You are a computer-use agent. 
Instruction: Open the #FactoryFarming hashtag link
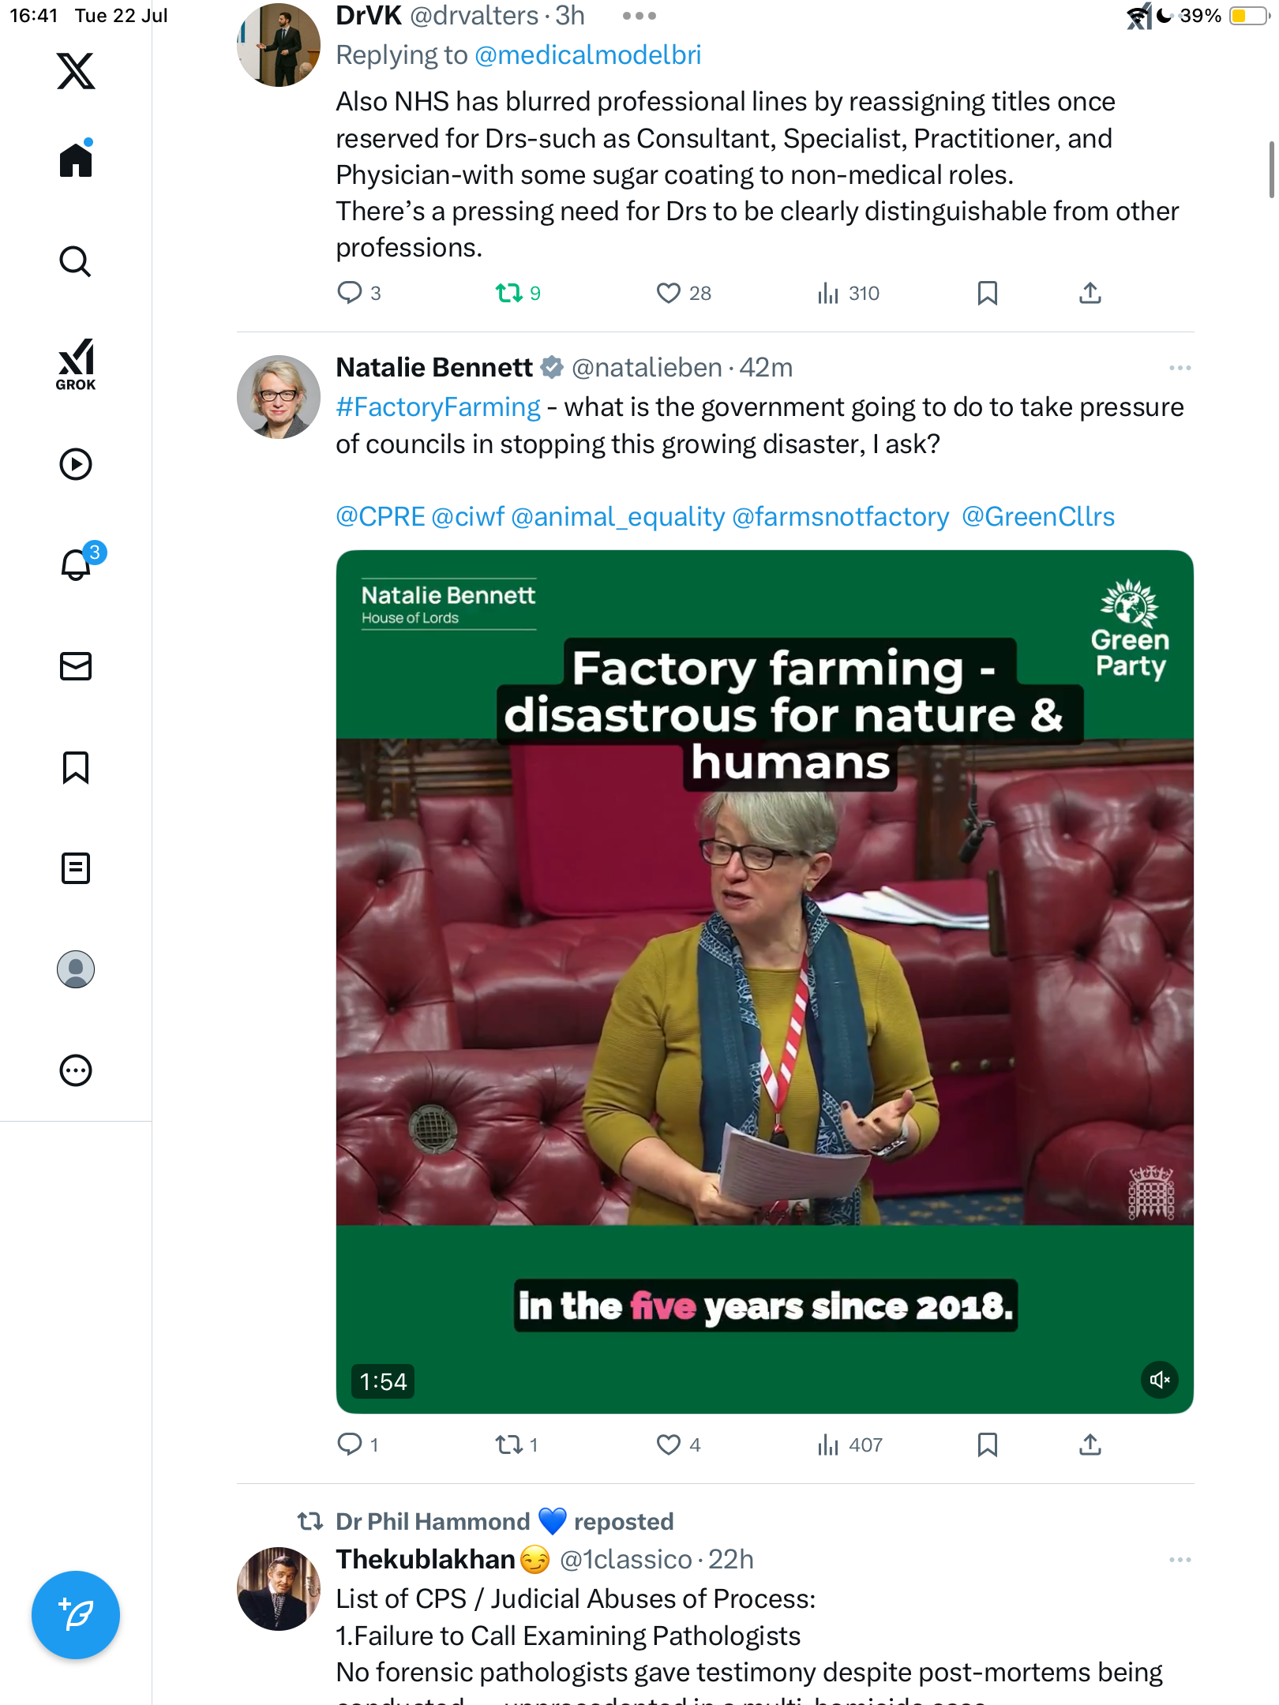438,407
